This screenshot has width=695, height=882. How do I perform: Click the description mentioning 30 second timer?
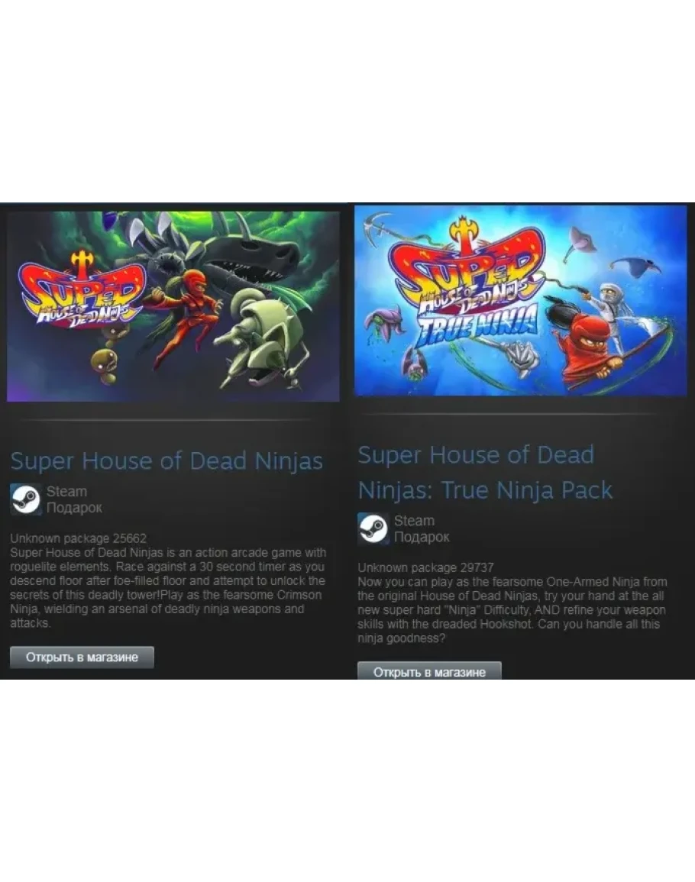(x=168, y=588)
